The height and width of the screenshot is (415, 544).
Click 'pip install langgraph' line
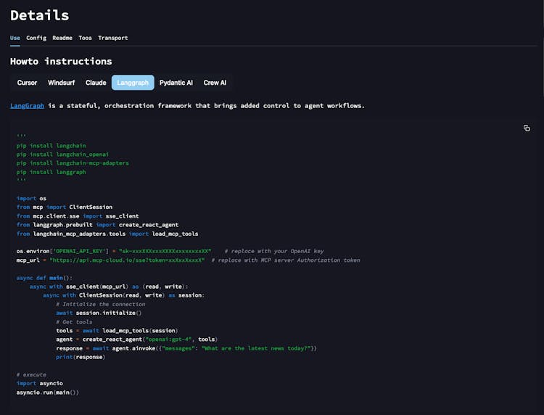51,172
